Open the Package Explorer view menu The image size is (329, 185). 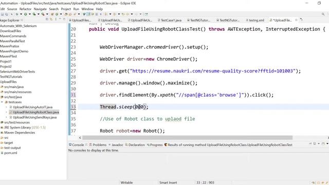(56, 20)
